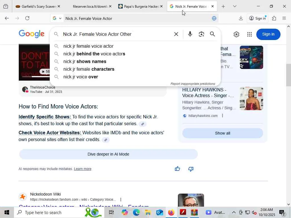The image size is (291, 218).
Task: Go back to previous page
Action: pos(7,18)
